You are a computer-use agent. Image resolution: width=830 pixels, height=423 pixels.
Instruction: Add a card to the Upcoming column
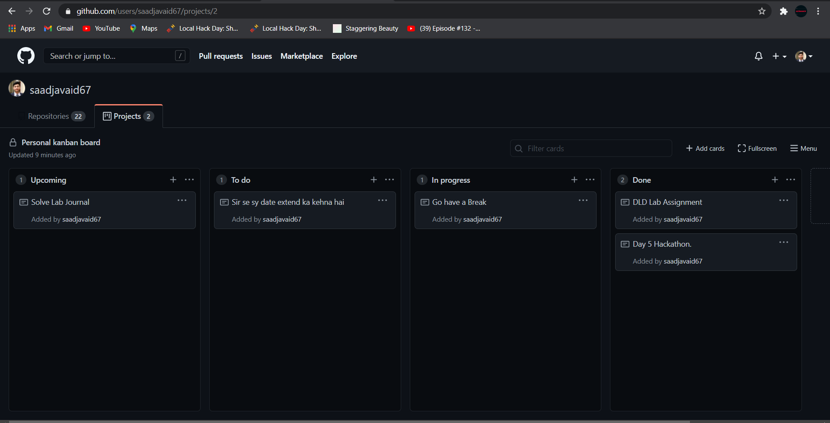click(173, 179)
